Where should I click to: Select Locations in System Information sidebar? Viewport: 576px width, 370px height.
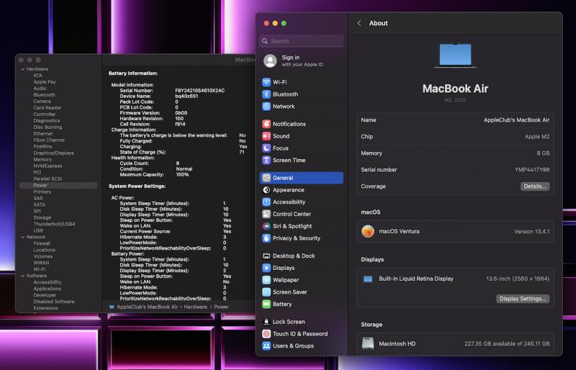point(44,251)
